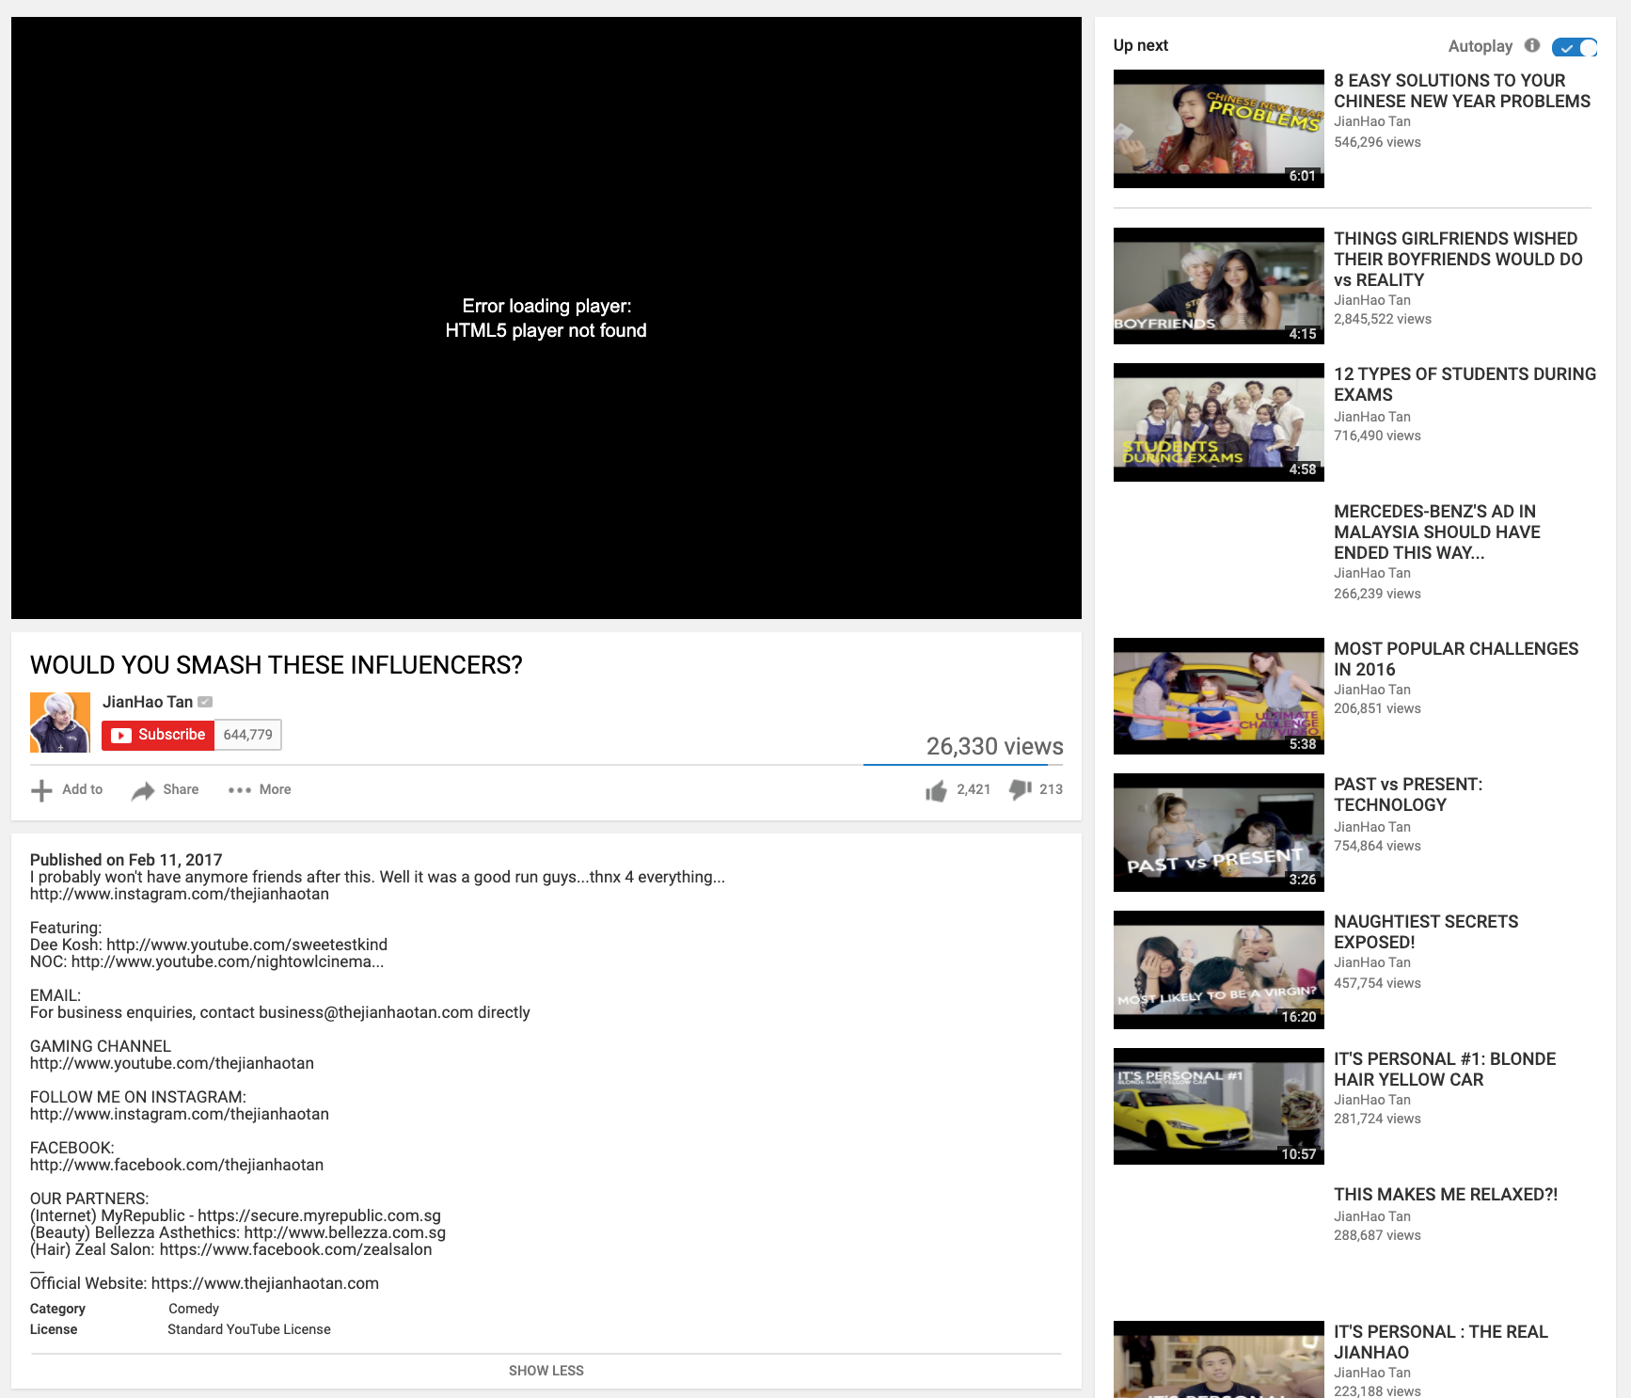1631x1398 pixels.
Task: Open Most Popular Challenges in 2016 title
Action: 1455,659
